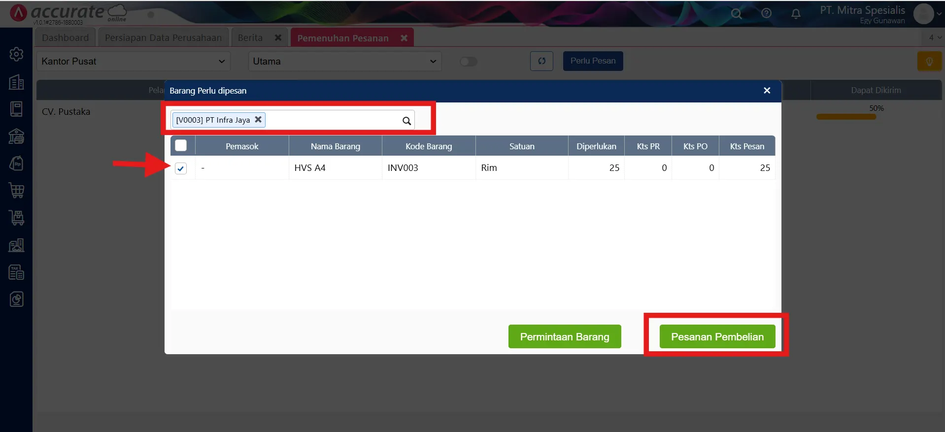Screen dimensions: 945x432
Task: Open the sales shopping cart icon
Action: point(16,191)
